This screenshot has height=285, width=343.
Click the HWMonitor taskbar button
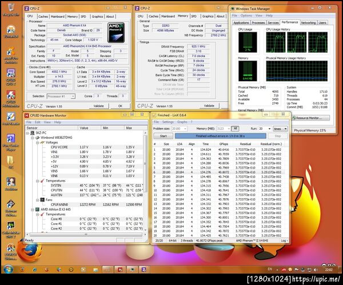pyautogui.click(x=120, y=270)
